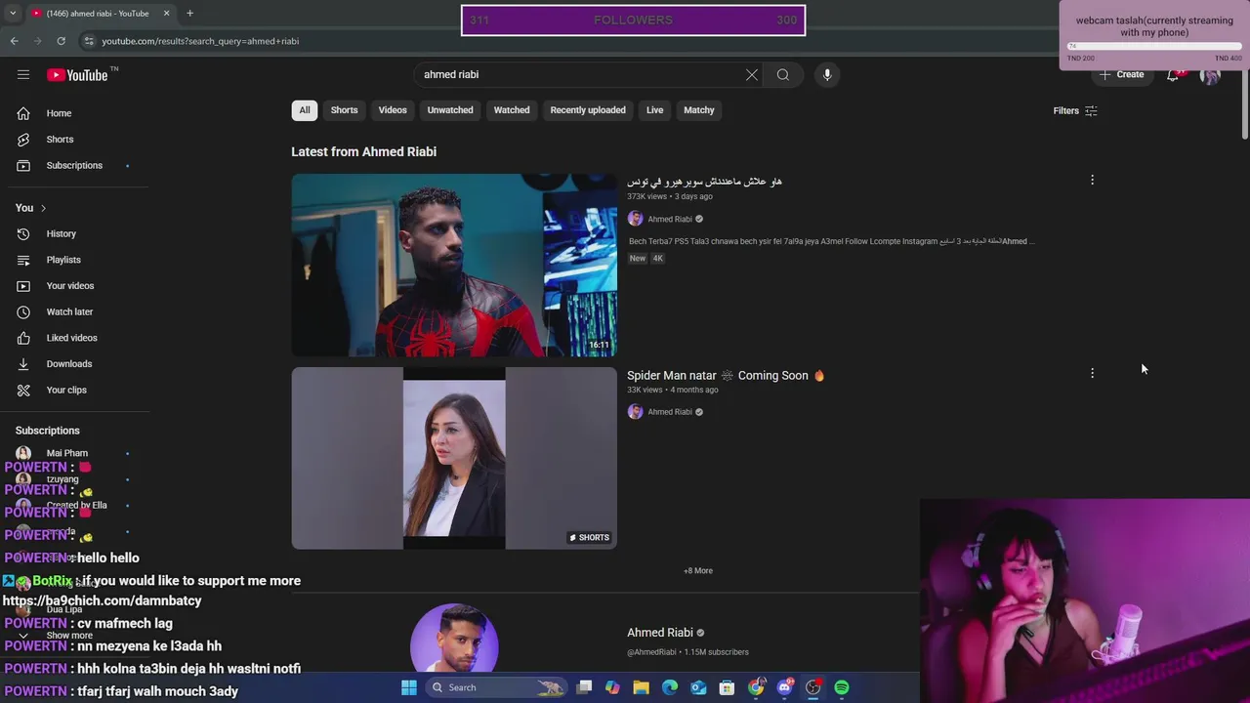The height and width of the screenshot is (703, 1250).
Task: Open Mai Pham subscription channel
Action: (67, 453)
